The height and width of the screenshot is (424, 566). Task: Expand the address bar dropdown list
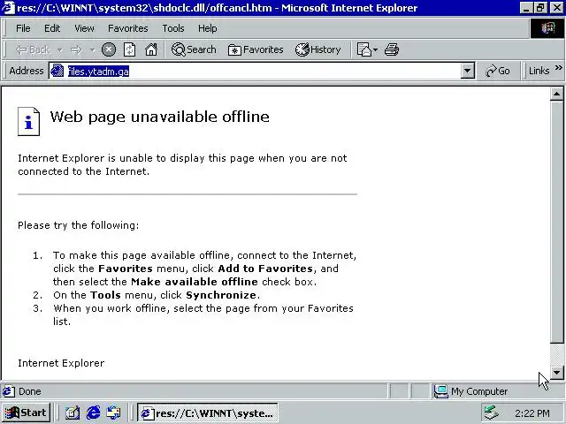coord(467,71)
